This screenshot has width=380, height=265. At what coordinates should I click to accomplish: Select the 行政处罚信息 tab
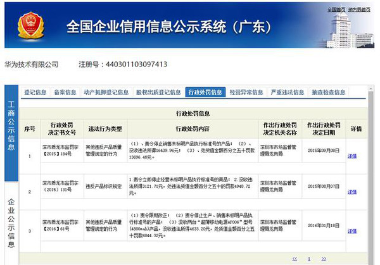[x=205, y=92]
